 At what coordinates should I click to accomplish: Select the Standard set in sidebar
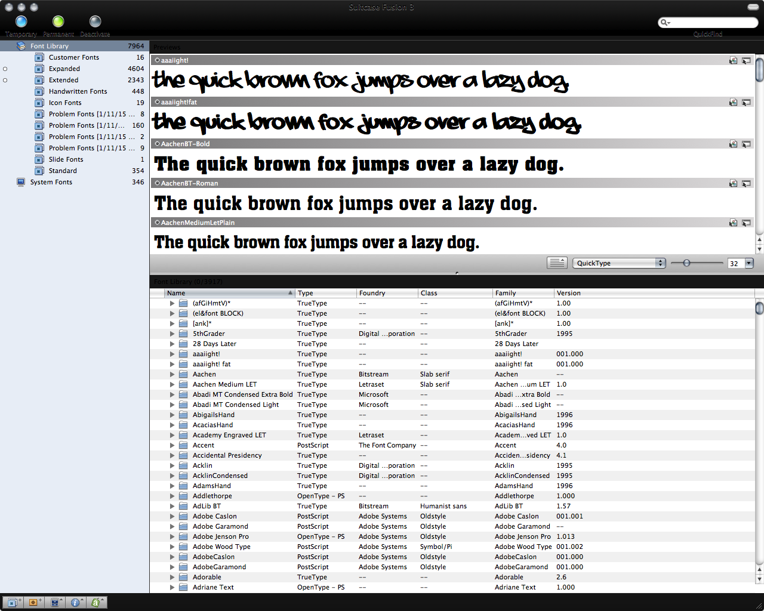pos(75,171)
